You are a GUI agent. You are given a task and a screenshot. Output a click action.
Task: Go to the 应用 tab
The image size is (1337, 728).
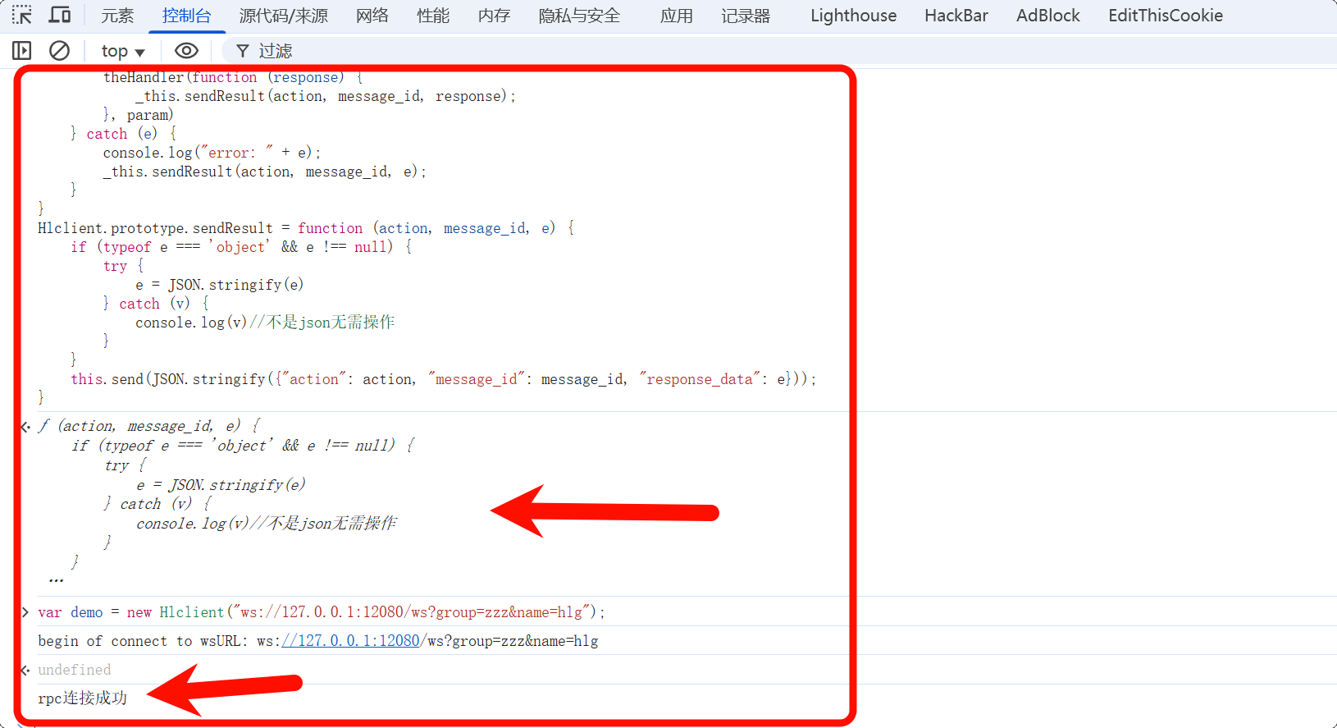click(x=677, y=16)
